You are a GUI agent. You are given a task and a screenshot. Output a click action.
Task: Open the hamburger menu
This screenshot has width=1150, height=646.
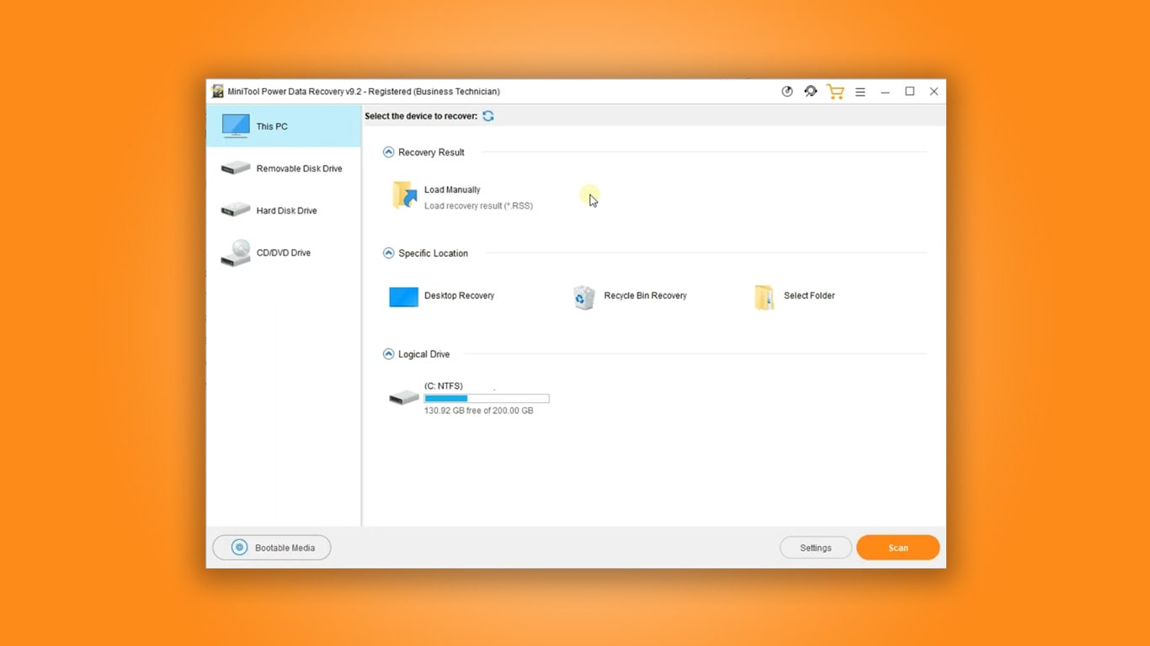pos(860,91)
